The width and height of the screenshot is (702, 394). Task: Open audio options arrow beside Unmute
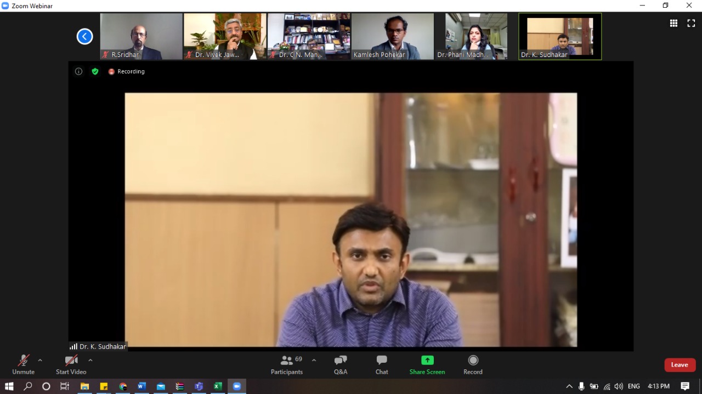39,360
